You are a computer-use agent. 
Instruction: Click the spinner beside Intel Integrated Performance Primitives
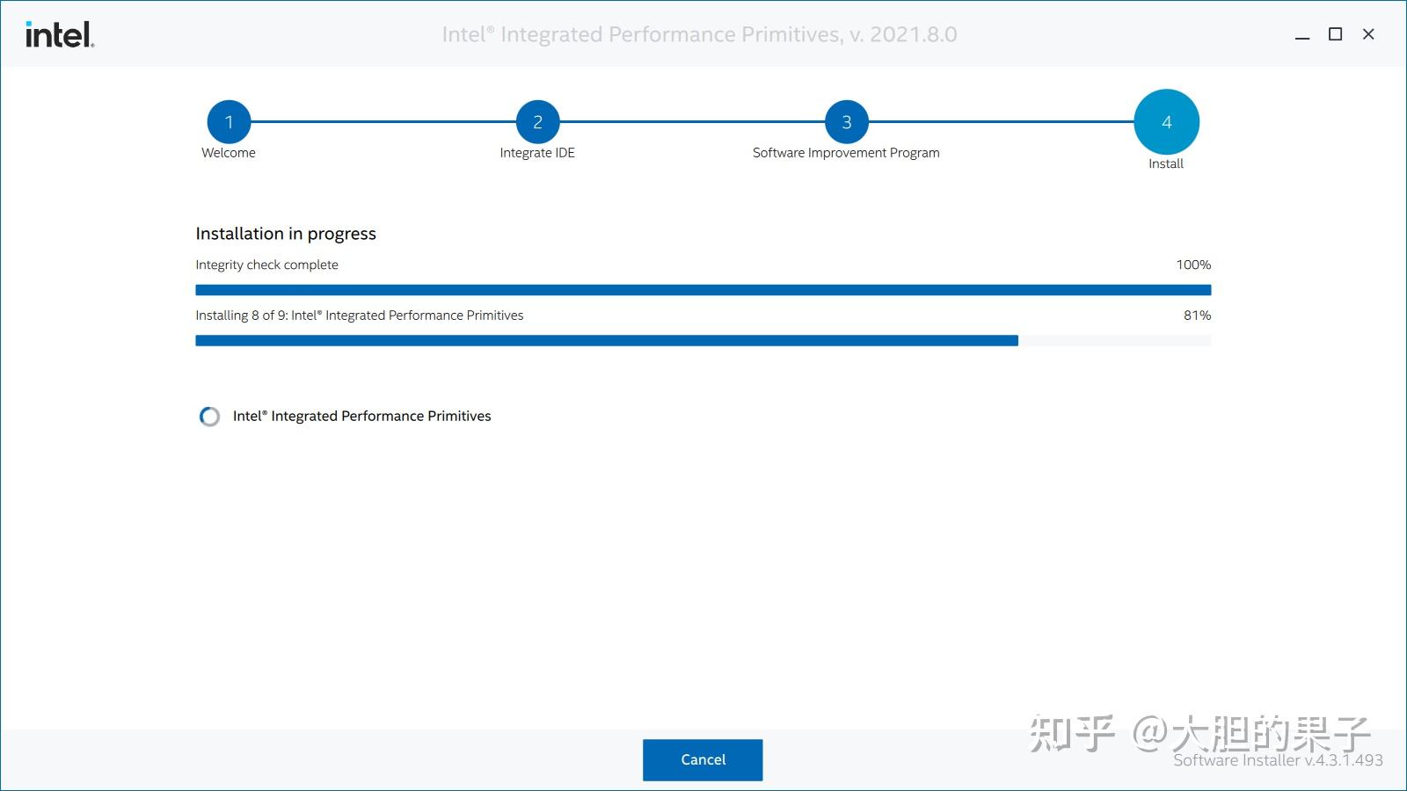click(x=209, y=416)
